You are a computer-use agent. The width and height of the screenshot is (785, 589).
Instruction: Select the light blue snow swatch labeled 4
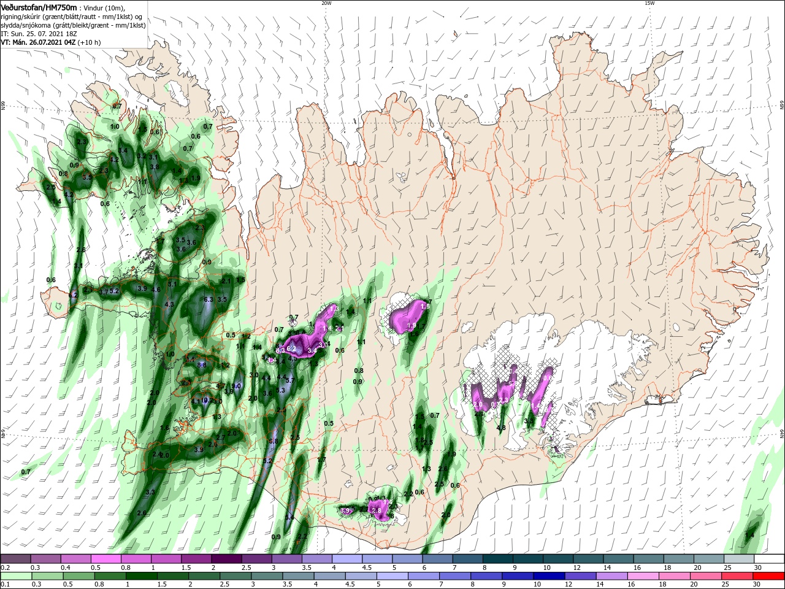click(347, 559)
